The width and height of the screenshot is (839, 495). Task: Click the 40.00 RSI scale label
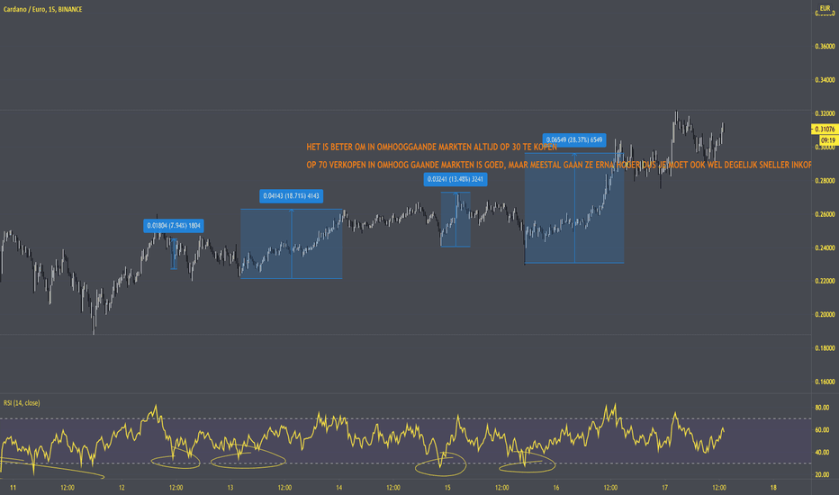tap(822, 453)
